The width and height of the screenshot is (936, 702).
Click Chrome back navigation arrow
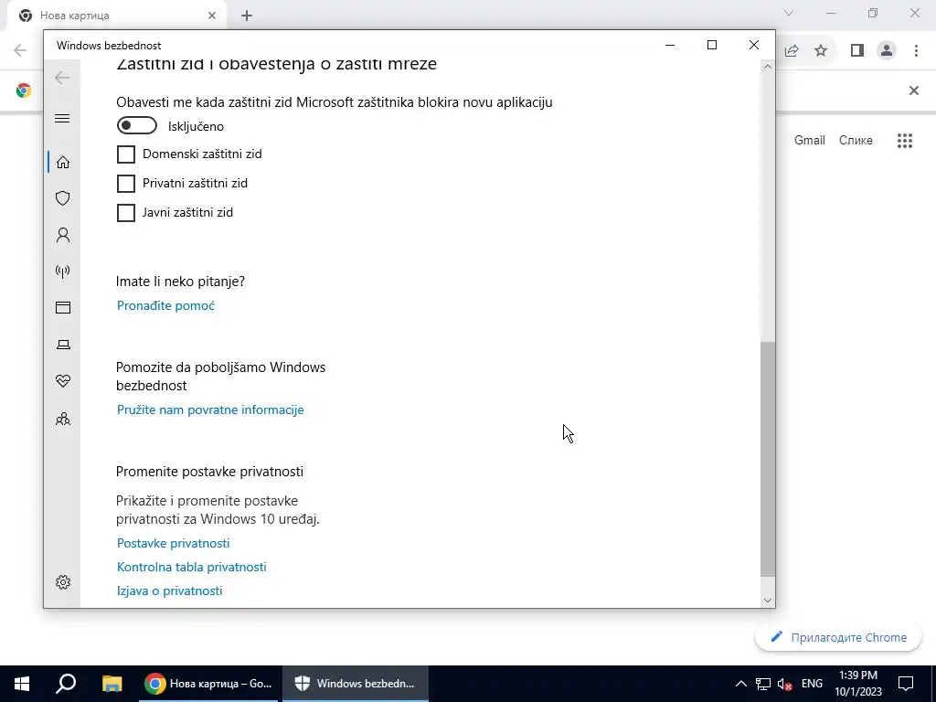coord(20,50)
